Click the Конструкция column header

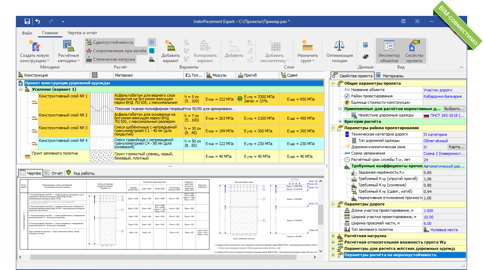tap(54, 75)
